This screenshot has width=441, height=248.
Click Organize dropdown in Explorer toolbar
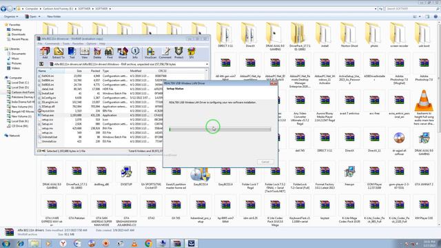(x=11, y=17)
